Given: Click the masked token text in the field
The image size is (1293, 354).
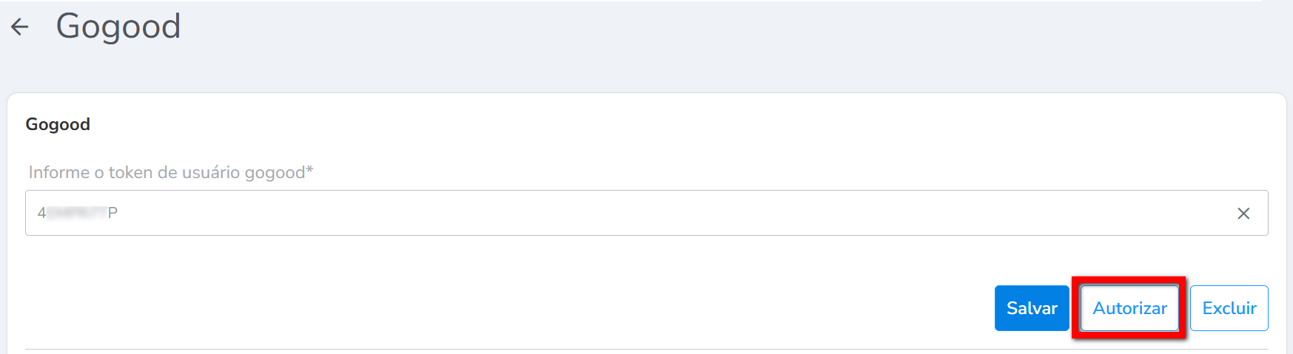Looking at the screenshot, I should pos(78,213).
